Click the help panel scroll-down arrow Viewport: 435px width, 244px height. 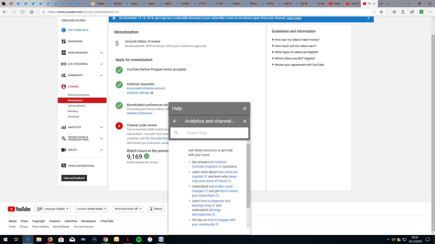(x=248, y=225)
